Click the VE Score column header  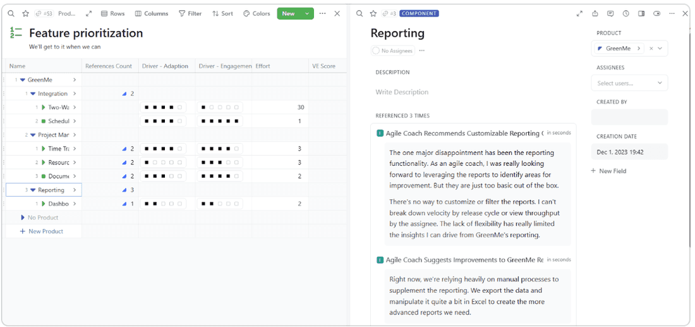click(327, 66)
